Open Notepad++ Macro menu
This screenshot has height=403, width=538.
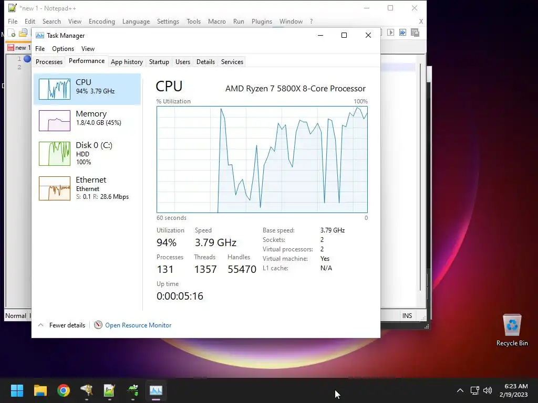[x=217, y=21]
